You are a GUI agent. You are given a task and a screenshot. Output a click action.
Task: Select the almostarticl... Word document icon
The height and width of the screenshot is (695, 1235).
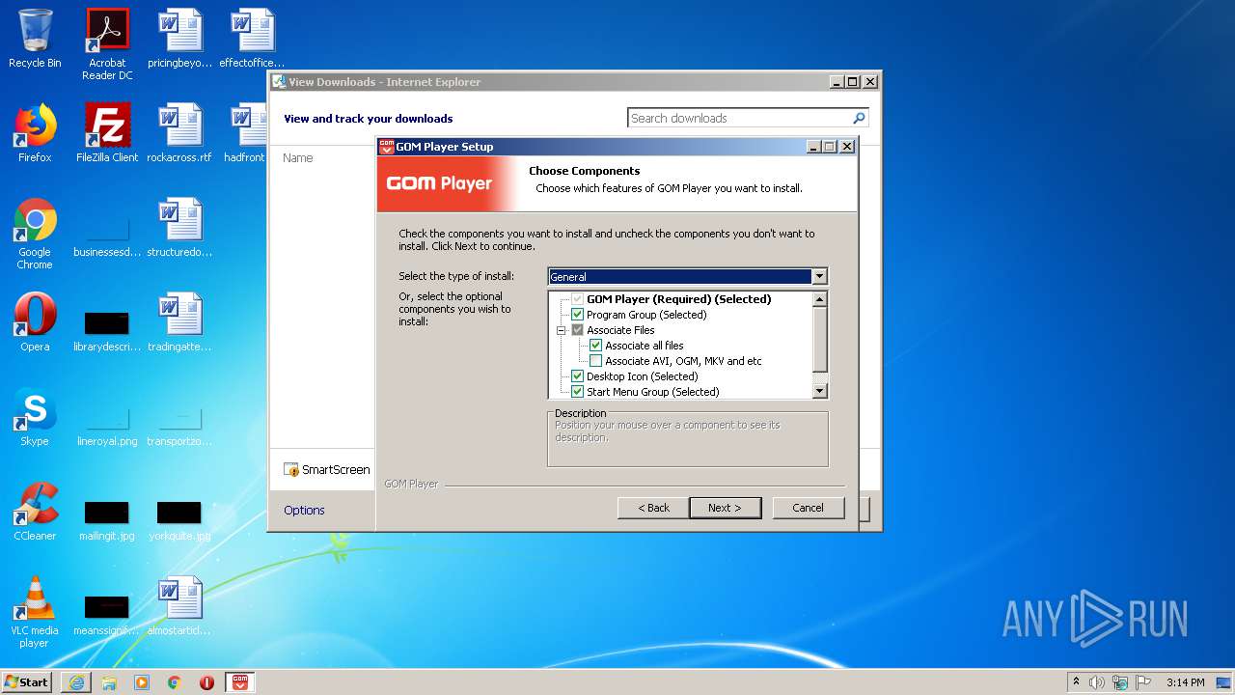click(179, 606)
